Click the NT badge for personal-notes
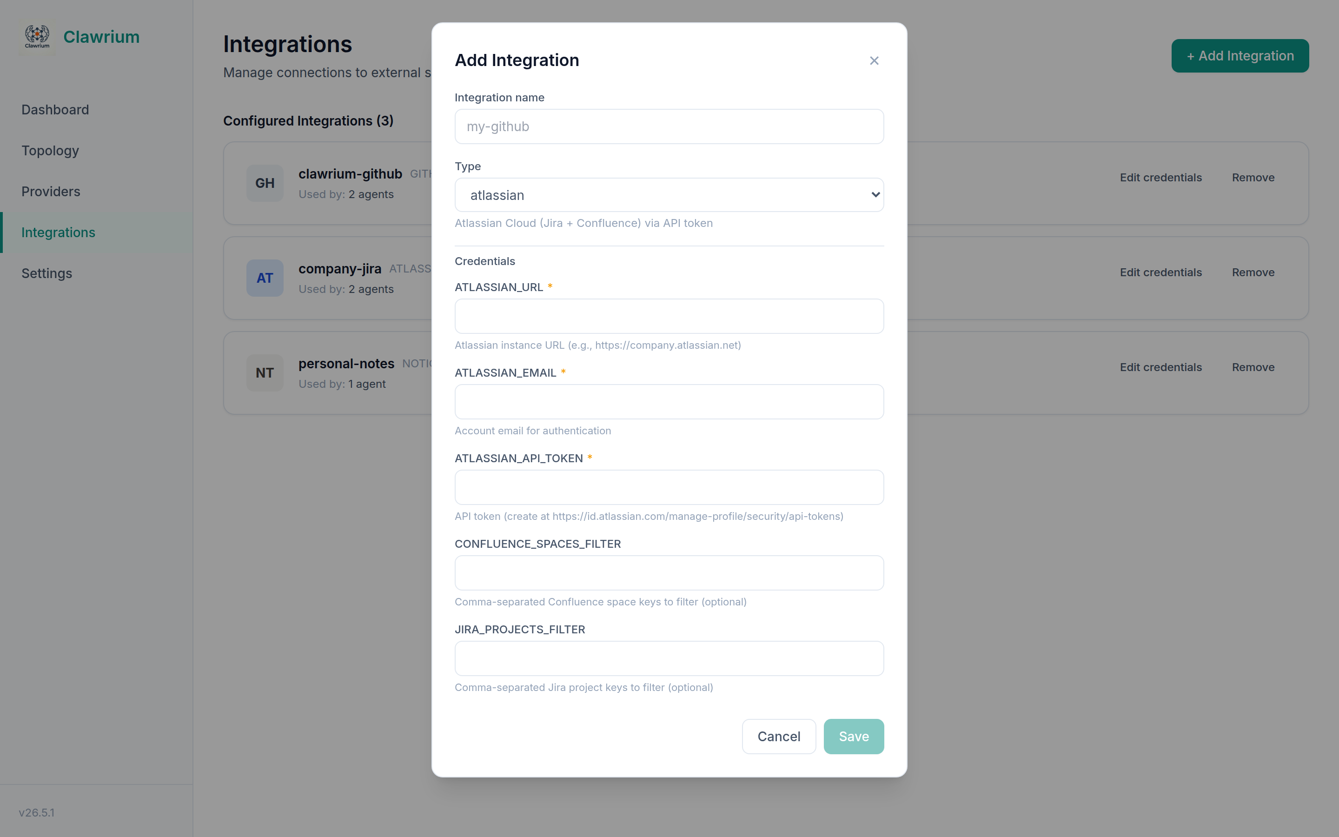This screenshot has width=1339, height=837. click(x=265, y=373)
